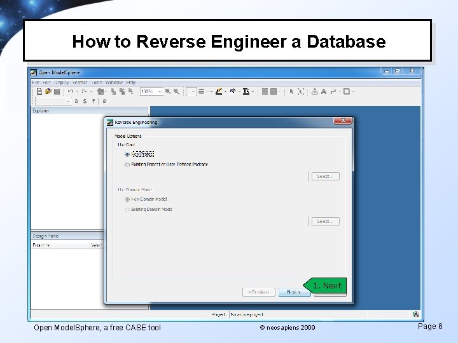Open the Format menu

pos(80,83)
